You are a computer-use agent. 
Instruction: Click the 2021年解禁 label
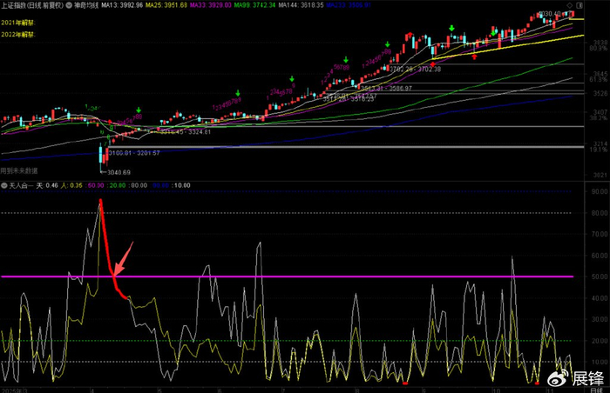coord(18,23)
